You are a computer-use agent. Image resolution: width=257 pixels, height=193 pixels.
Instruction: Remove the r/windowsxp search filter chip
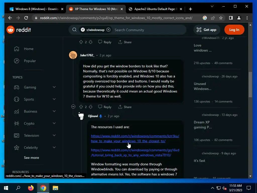pos(108,30)
